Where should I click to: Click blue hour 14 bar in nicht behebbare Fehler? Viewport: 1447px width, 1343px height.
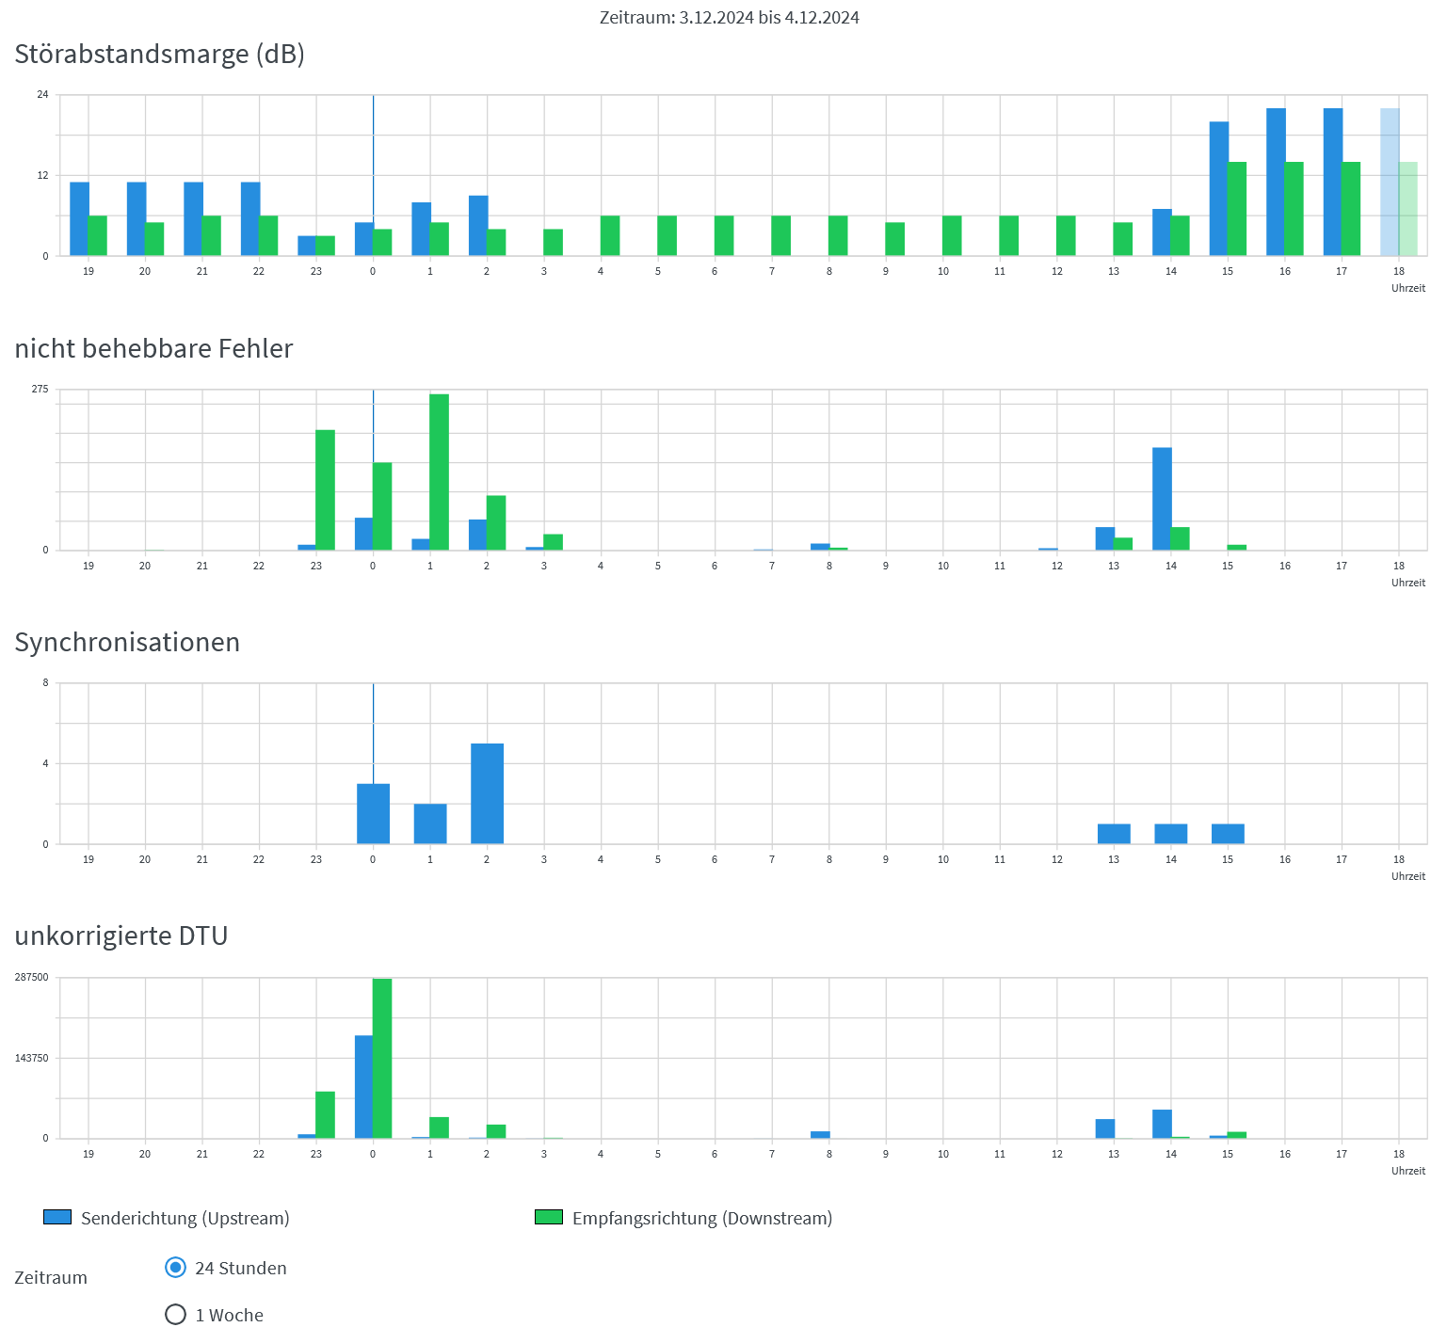pyautogui.click(x=1162, y=499)
